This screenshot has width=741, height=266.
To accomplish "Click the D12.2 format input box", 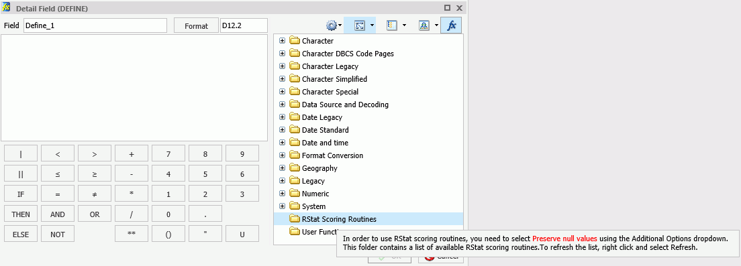I will click(244, 25).
